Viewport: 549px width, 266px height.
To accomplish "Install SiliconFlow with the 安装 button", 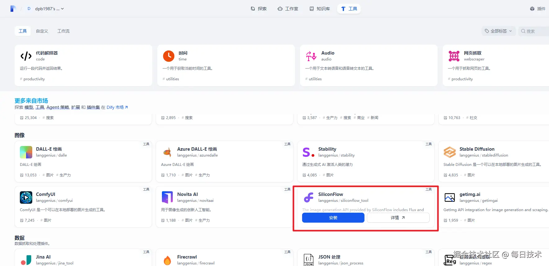I will tap(333, 218).
